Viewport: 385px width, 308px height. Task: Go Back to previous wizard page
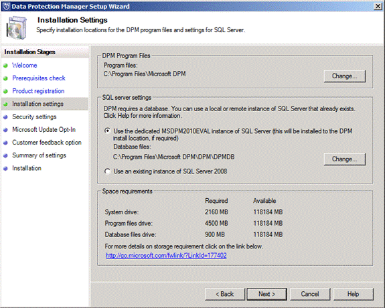pos(225,294)
